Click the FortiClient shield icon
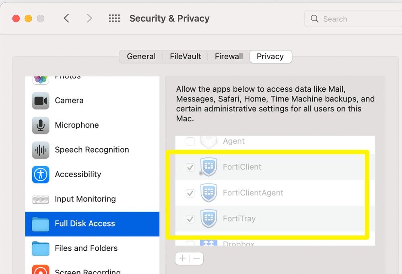Image resolution: width=402 pixels, height=274 pixels. [x=208, y=167]
